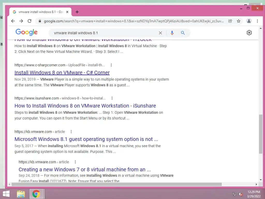Click the Chrome taskbar icon
Viewport: 265px width, 199px height.
click(x=36, y=194)
